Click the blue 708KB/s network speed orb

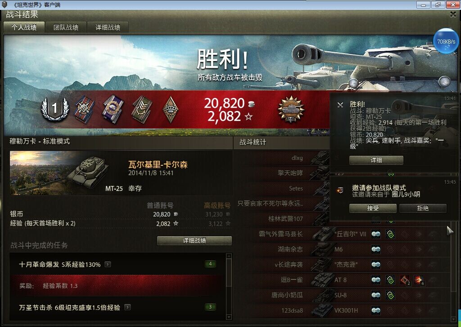[x=446, y=41]
